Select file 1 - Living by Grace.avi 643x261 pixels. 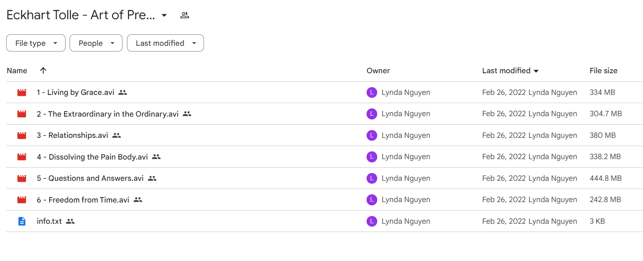click(75, 92)
